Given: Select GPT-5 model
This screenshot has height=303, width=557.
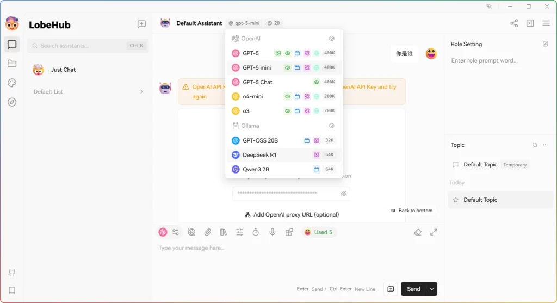Looking at the screenshot, I should pyautogui.click(x=284, y=53).
